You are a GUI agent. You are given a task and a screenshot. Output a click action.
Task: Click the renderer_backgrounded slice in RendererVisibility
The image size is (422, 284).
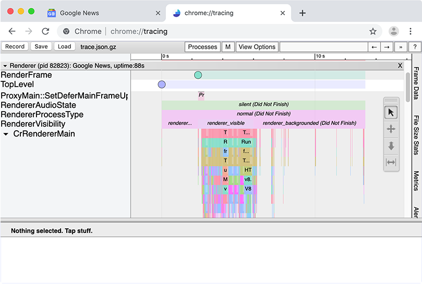309,124
